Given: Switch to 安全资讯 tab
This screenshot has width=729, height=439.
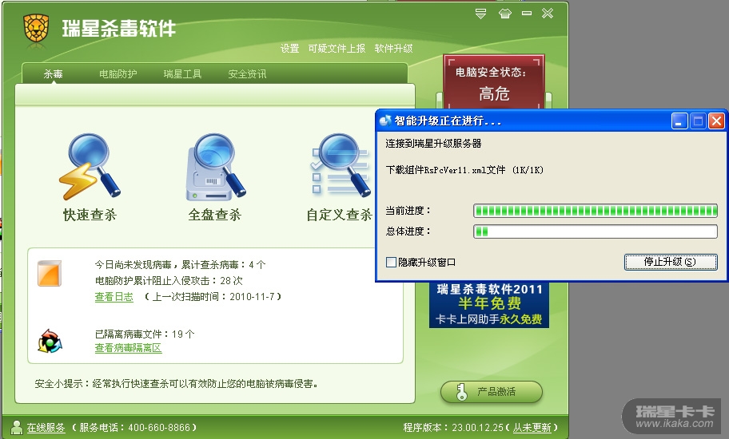Looking at the screenshot, I should pyautogui.click(x=247, y=73).
